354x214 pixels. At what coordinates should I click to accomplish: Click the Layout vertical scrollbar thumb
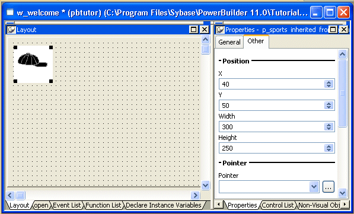(x=205, y=49)
